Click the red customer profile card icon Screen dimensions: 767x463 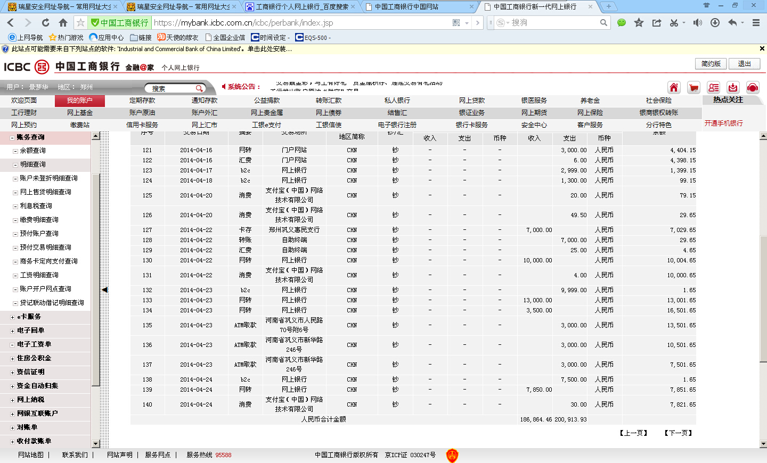[x=713, y=88]
